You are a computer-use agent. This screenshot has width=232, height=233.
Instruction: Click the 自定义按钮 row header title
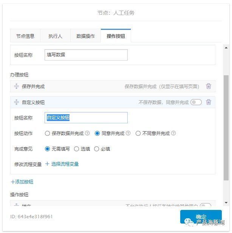tap(33, 102)
